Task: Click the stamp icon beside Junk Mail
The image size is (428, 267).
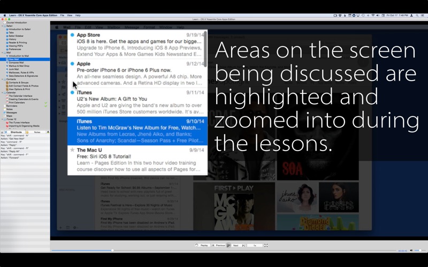Action: (7, 69)
